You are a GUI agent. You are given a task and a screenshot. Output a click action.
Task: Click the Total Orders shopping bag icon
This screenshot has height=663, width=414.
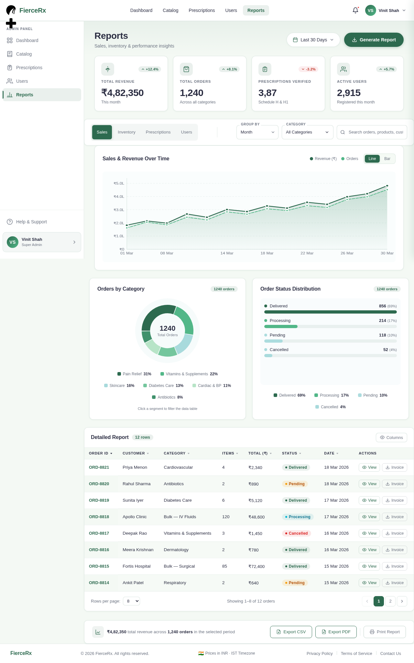pos(186,69)
